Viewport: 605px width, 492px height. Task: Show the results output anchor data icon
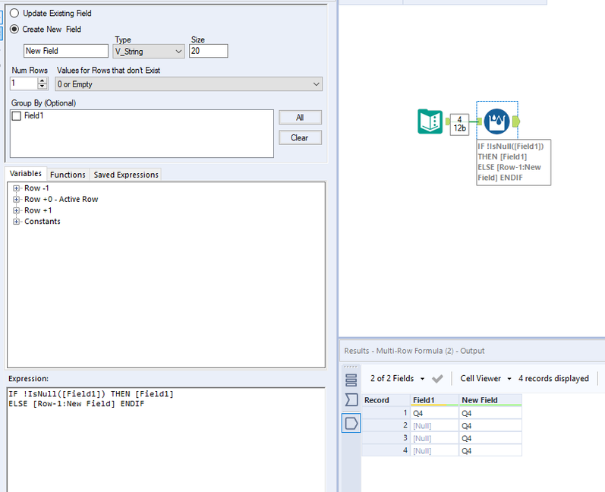tap(351, 424)
